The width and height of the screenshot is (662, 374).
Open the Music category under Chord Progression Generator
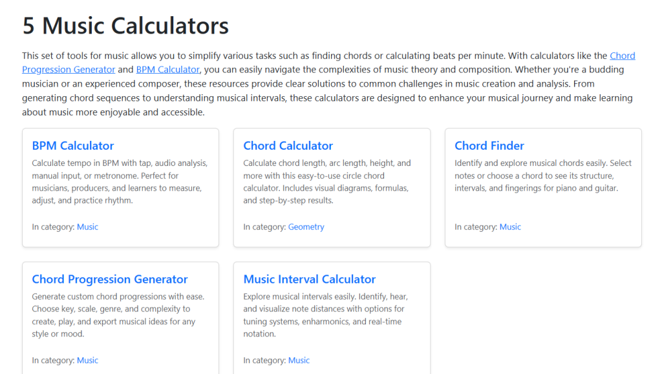coord(88,360)
